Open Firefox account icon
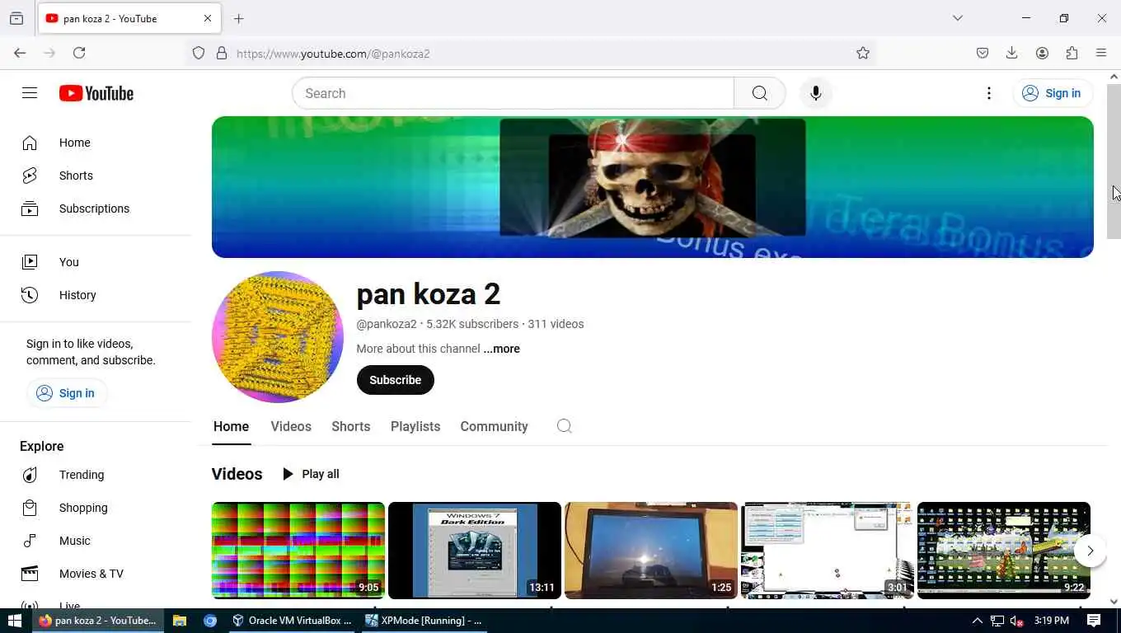1121x633 pixels. pyautogui.click(x=1042, y=53)
